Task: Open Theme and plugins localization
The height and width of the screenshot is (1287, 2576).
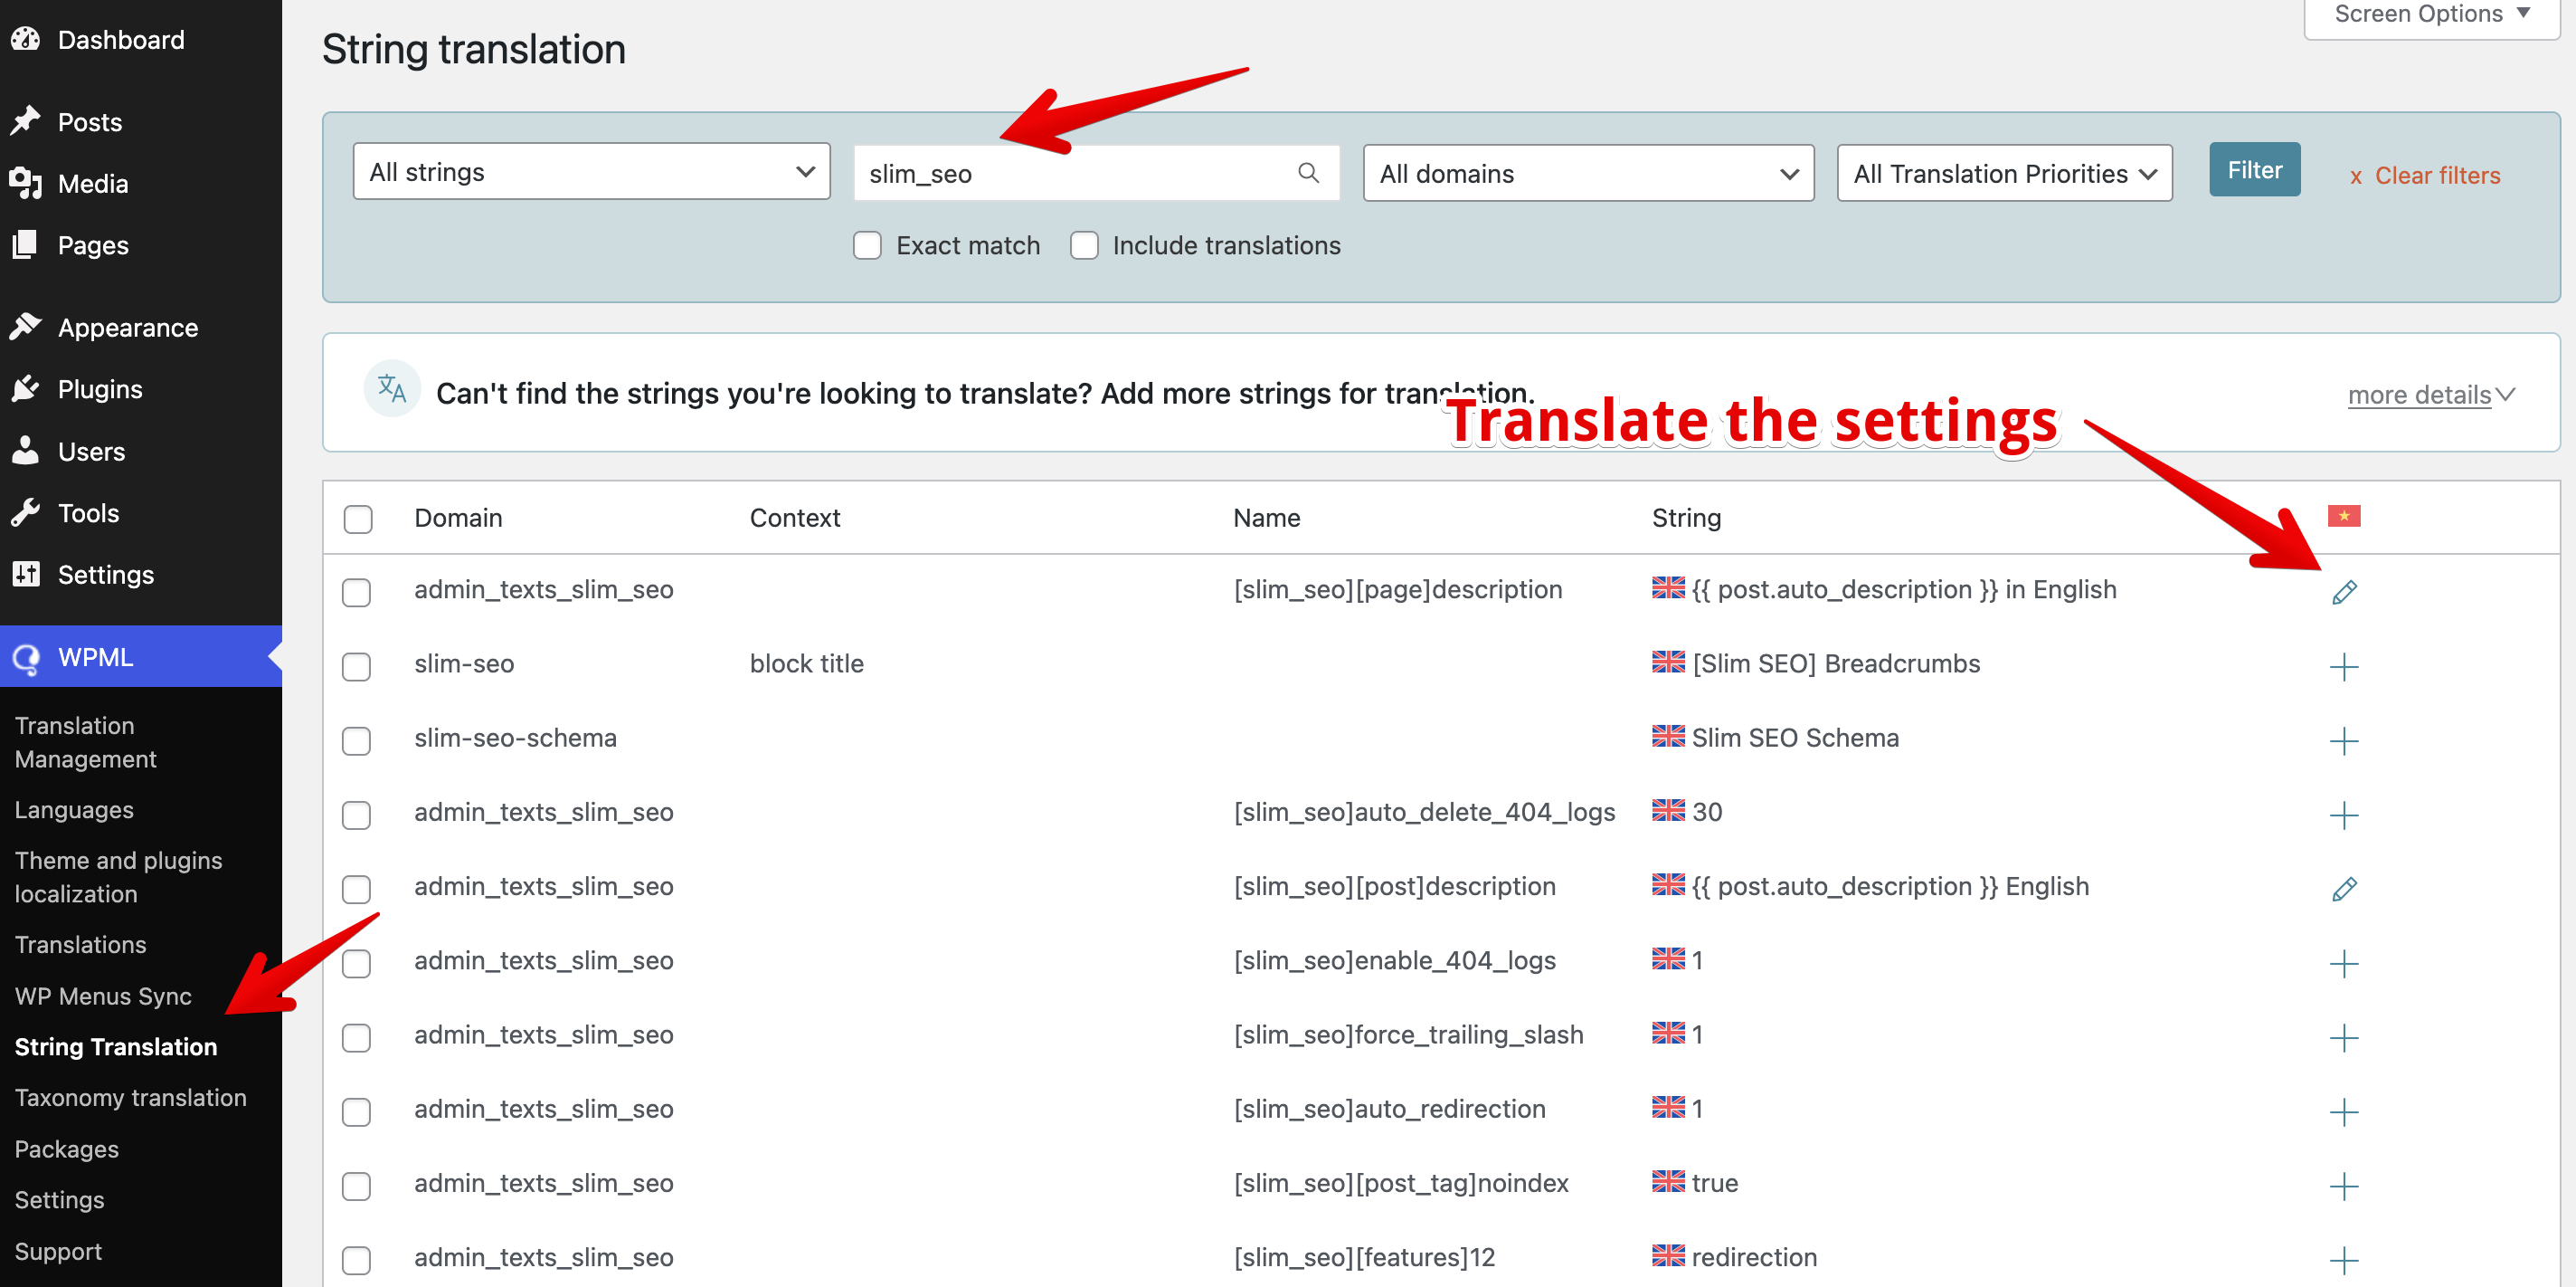Action: (118, 877)
